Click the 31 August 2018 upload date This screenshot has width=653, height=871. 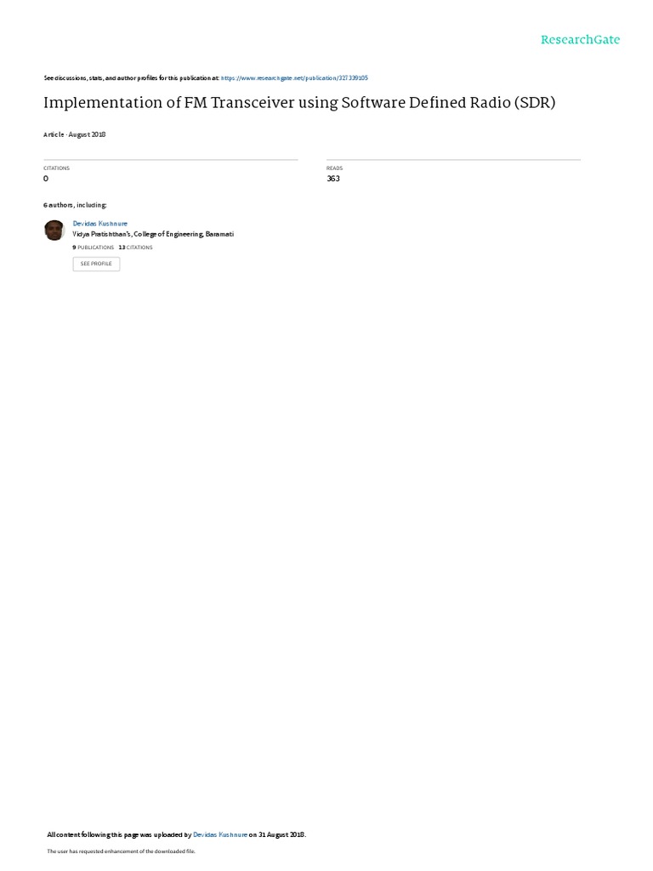click(281, 834)
